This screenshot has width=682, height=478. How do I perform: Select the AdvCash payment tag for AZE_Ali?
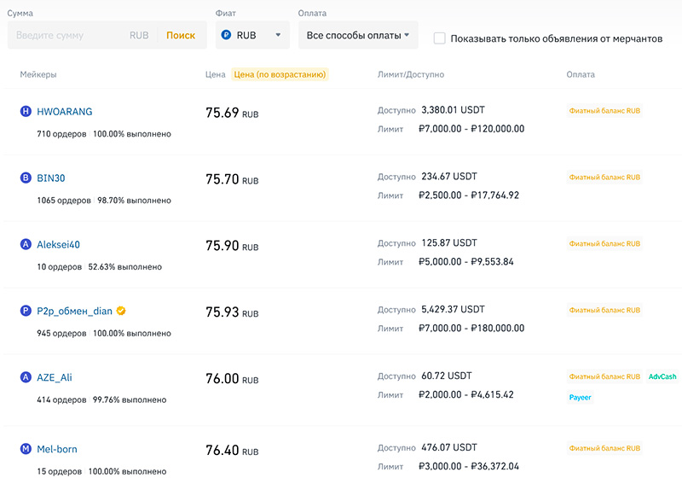click(x=662, y=376)
